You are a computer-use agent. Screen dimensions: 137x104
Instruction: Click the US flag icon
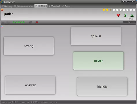2,27
